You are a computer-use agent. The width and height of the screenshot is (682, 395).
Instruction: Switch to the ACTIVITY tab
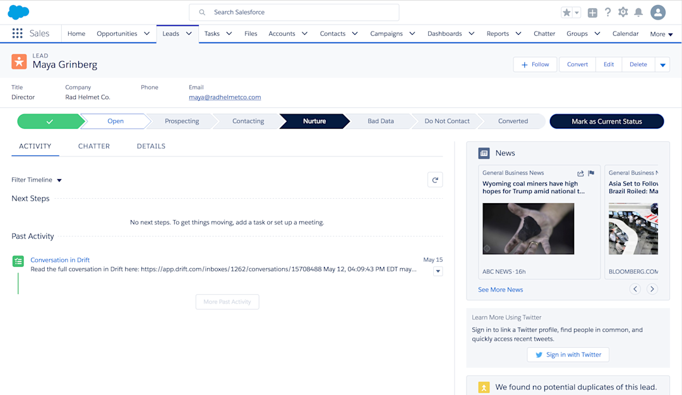point(35,146)
